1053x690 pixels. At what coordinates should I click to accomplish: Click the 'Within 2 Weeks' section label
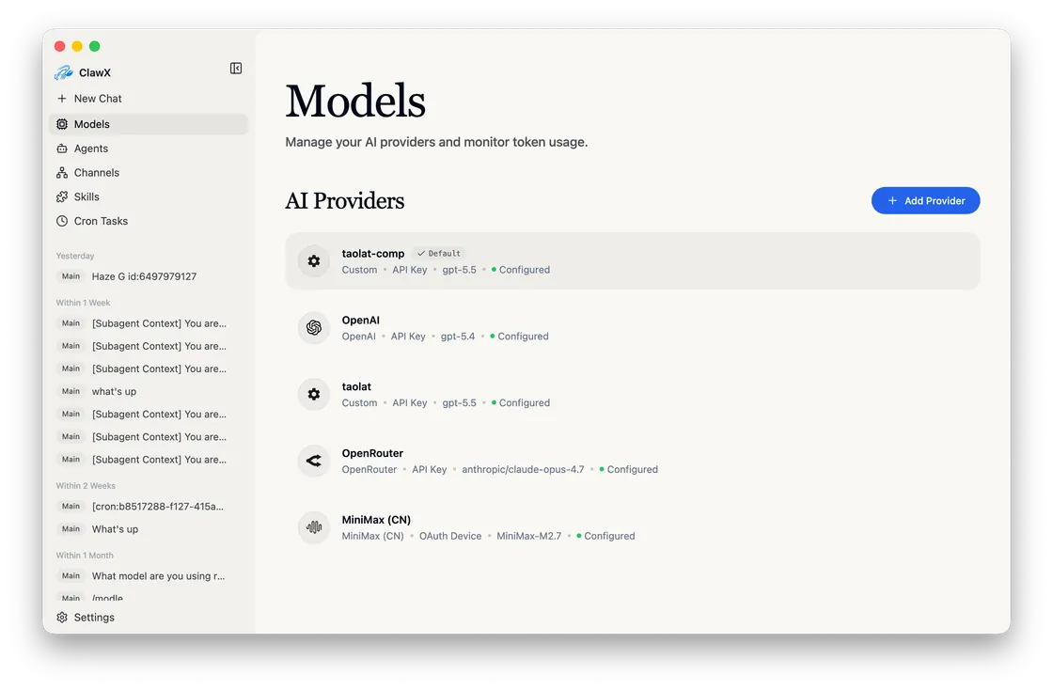(86, 485)
